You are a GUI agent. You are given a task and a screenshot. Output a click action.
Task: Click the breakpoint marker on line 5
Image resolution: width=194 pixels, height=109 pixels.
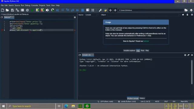tap(2, 30)
